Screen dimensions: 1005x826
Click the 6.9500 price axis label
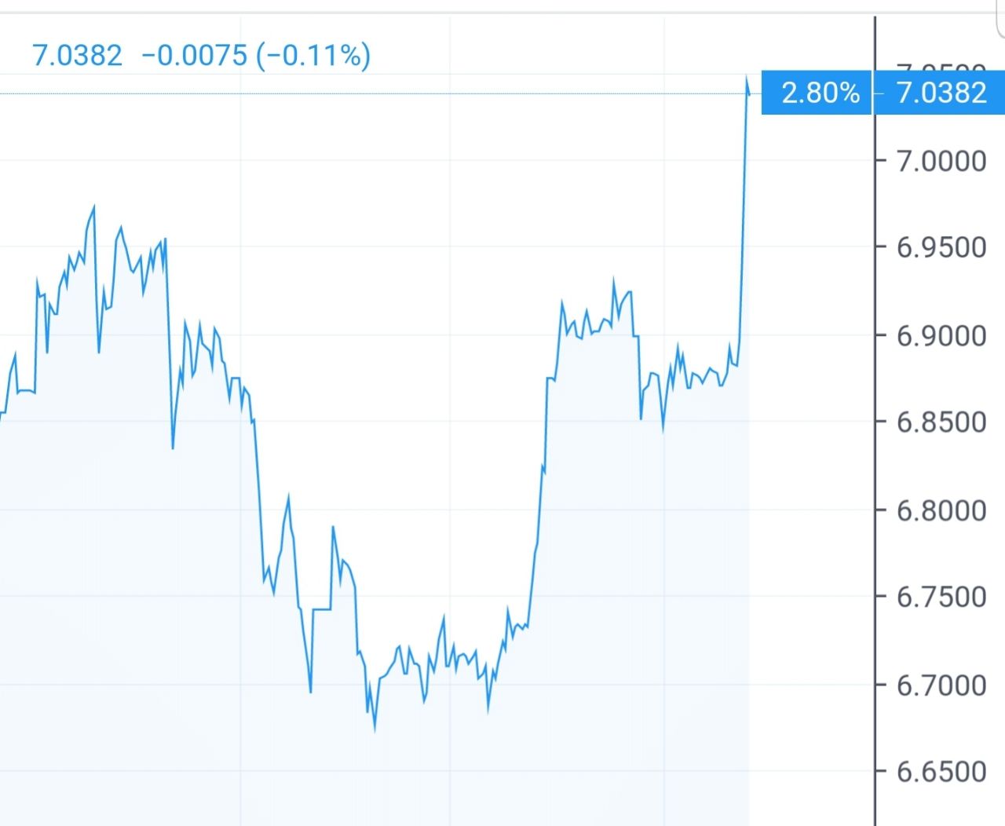tap(941, 247)
